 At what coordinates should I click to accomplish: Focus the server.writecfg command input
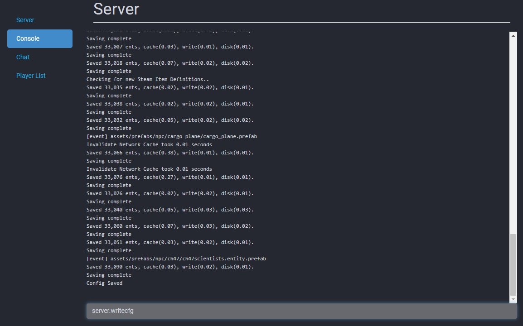(301, 311)
